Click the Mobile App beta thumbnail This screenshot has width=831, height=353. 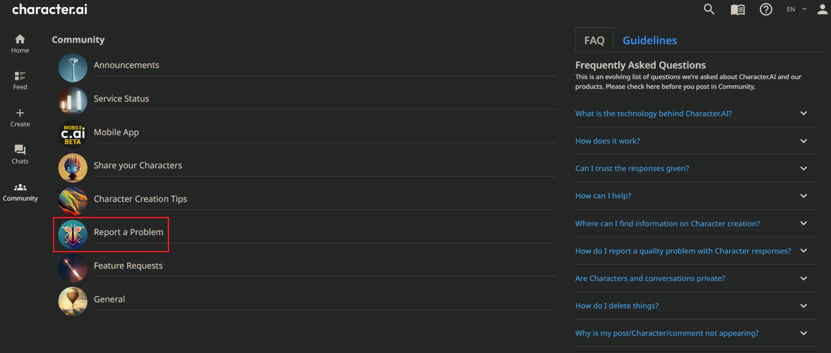(x=73, y=134)
